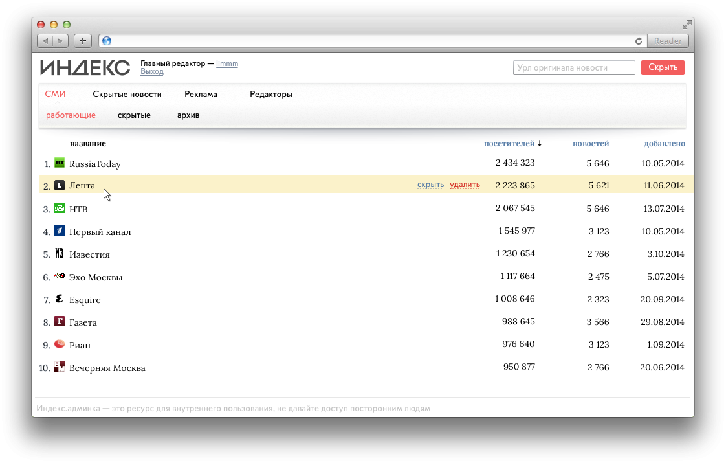
Task: Switch to the Скрытые новости tab
Action: click(127, 95)
